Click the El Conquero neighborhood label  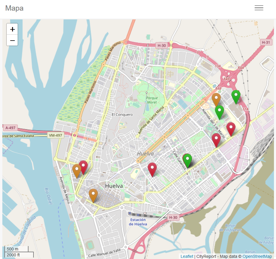tap(122, 115)
